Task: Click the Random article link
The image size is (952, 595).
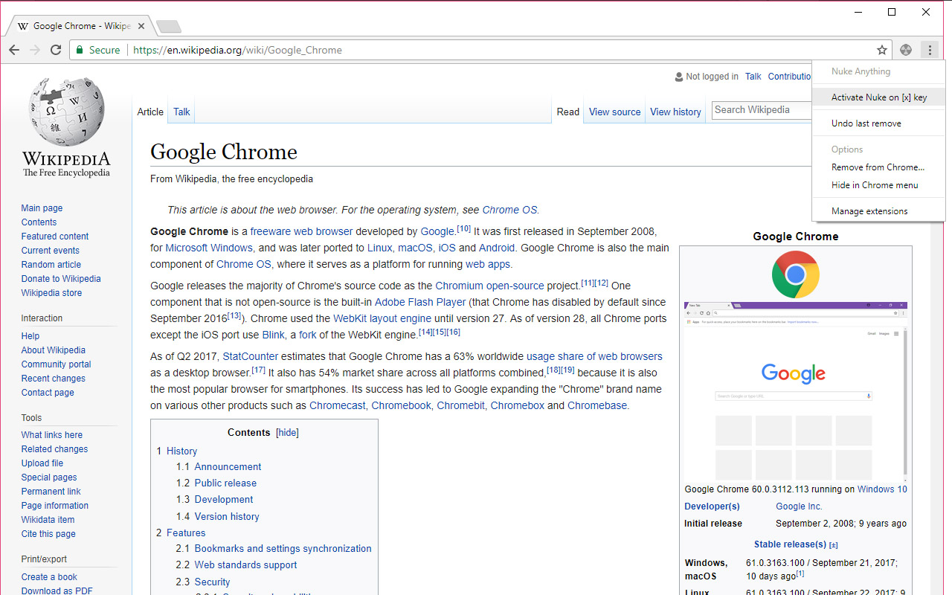Action: pyautogui.click(x=51, y=265)
